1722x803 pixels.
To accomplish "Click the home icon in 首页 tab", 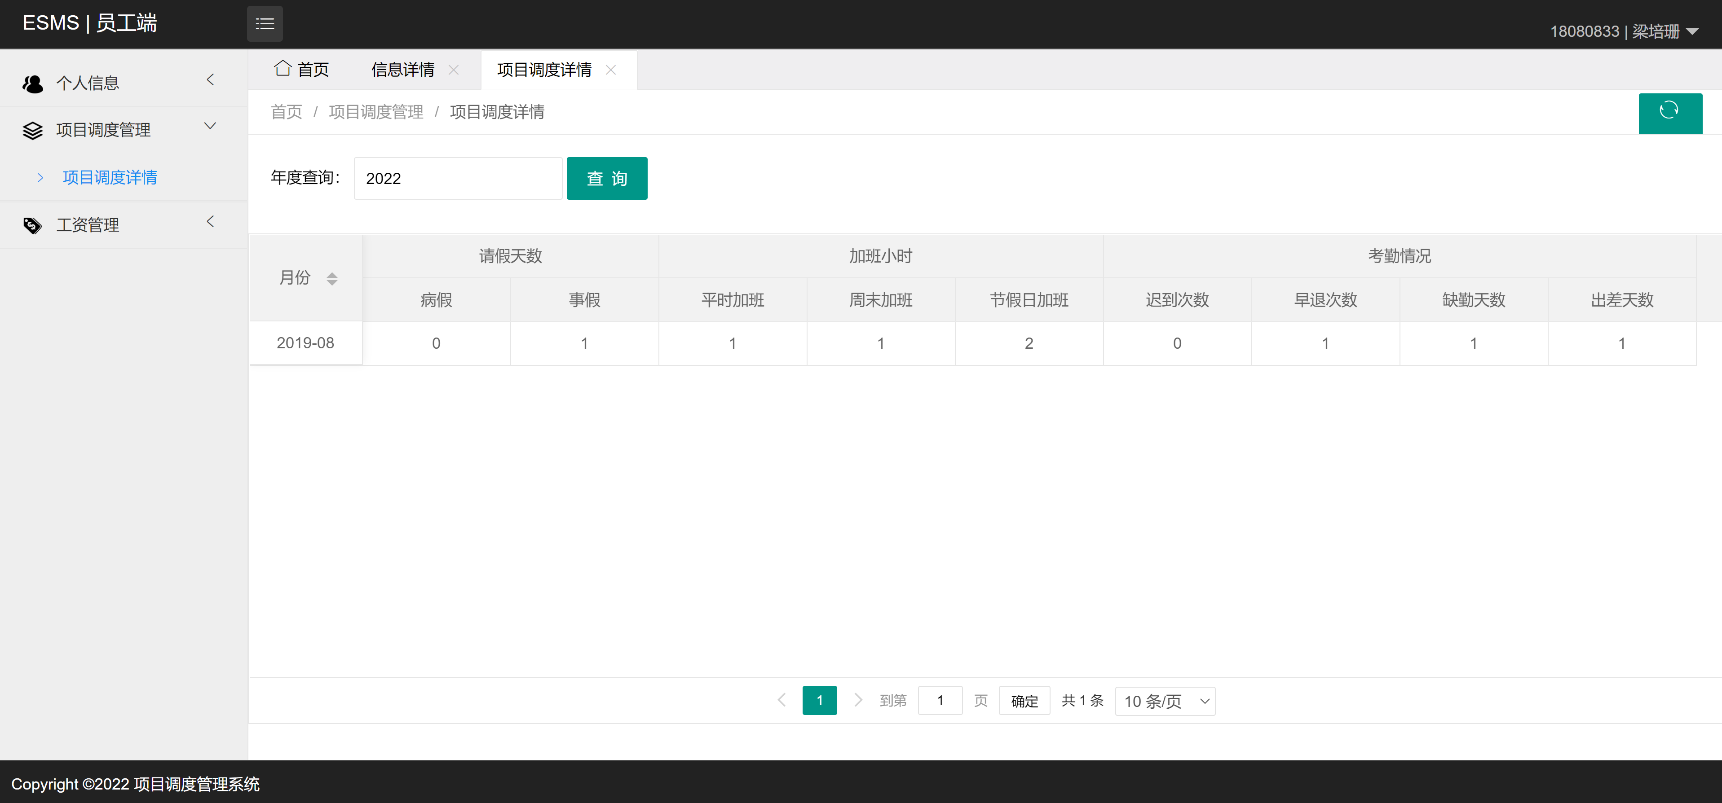I will point(282,68).
